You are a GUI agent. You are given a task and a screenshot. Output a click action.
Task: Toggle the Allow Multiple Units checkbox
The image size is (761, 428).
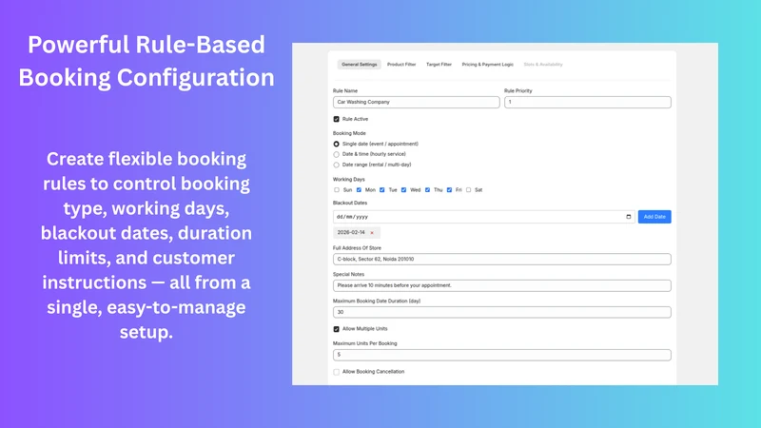pos(337,329)
